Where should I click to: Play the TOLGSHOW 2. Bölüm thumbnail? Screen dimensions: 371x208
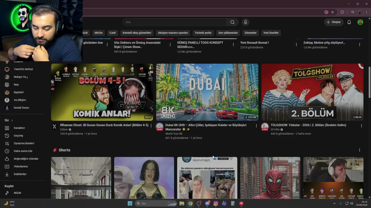tap(312, 92)
